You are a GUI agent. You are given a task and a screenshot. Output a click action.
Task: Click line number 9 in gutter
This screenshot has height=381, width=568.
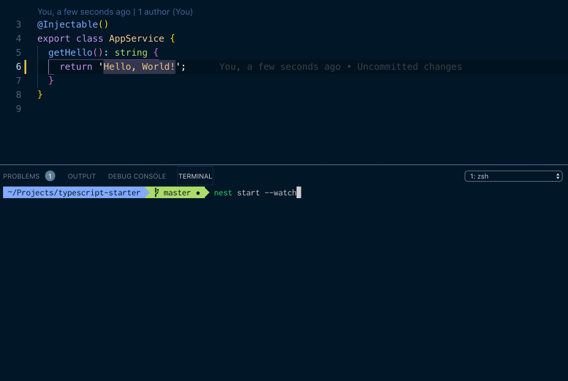[18, 109]
